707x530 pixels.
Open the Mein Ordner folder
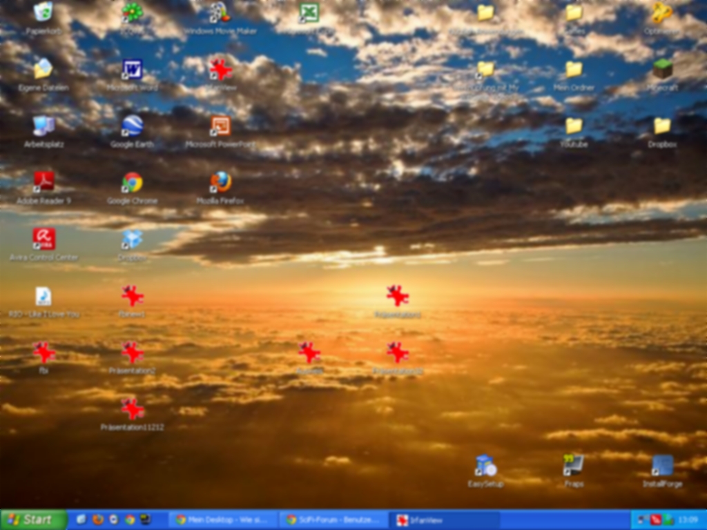[x=574, y=70]
